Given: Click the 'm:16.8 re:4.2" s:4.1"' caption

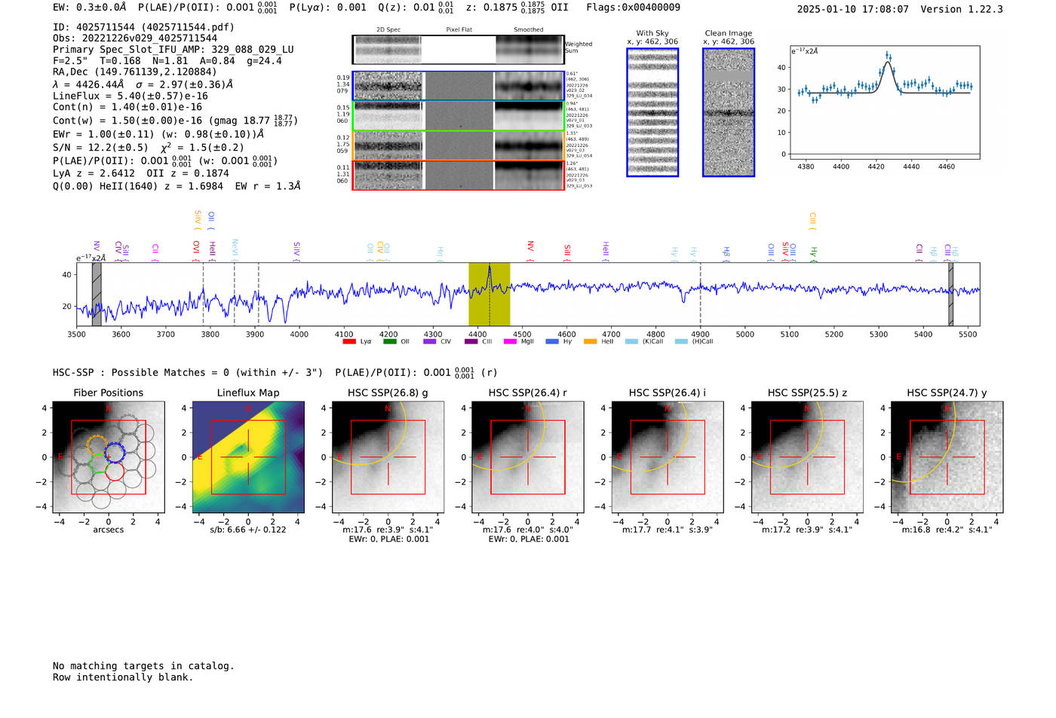Looking at the screenshot, I should click(947, 530).
